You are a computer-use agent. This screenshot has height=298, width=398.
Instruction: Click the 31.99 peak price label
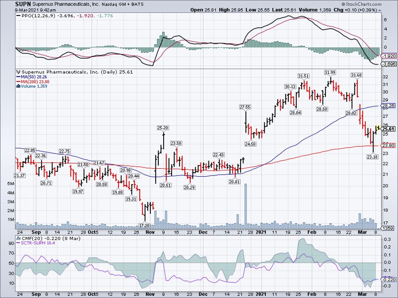[x=330, y=73]
